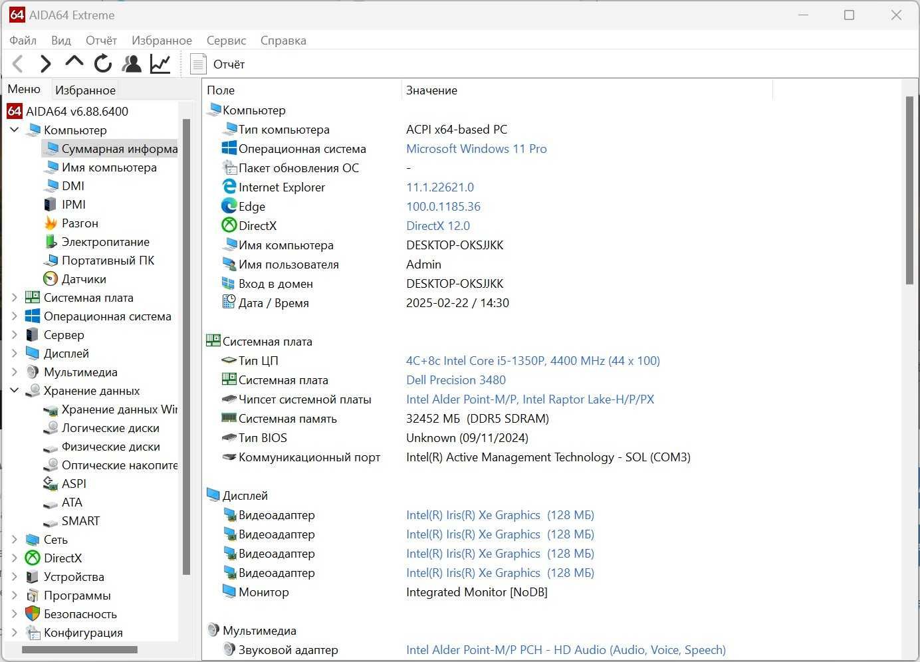Screen dimensions: 920x662
Task: Click the up-level arrow toolbar icon
Action: 74,62
